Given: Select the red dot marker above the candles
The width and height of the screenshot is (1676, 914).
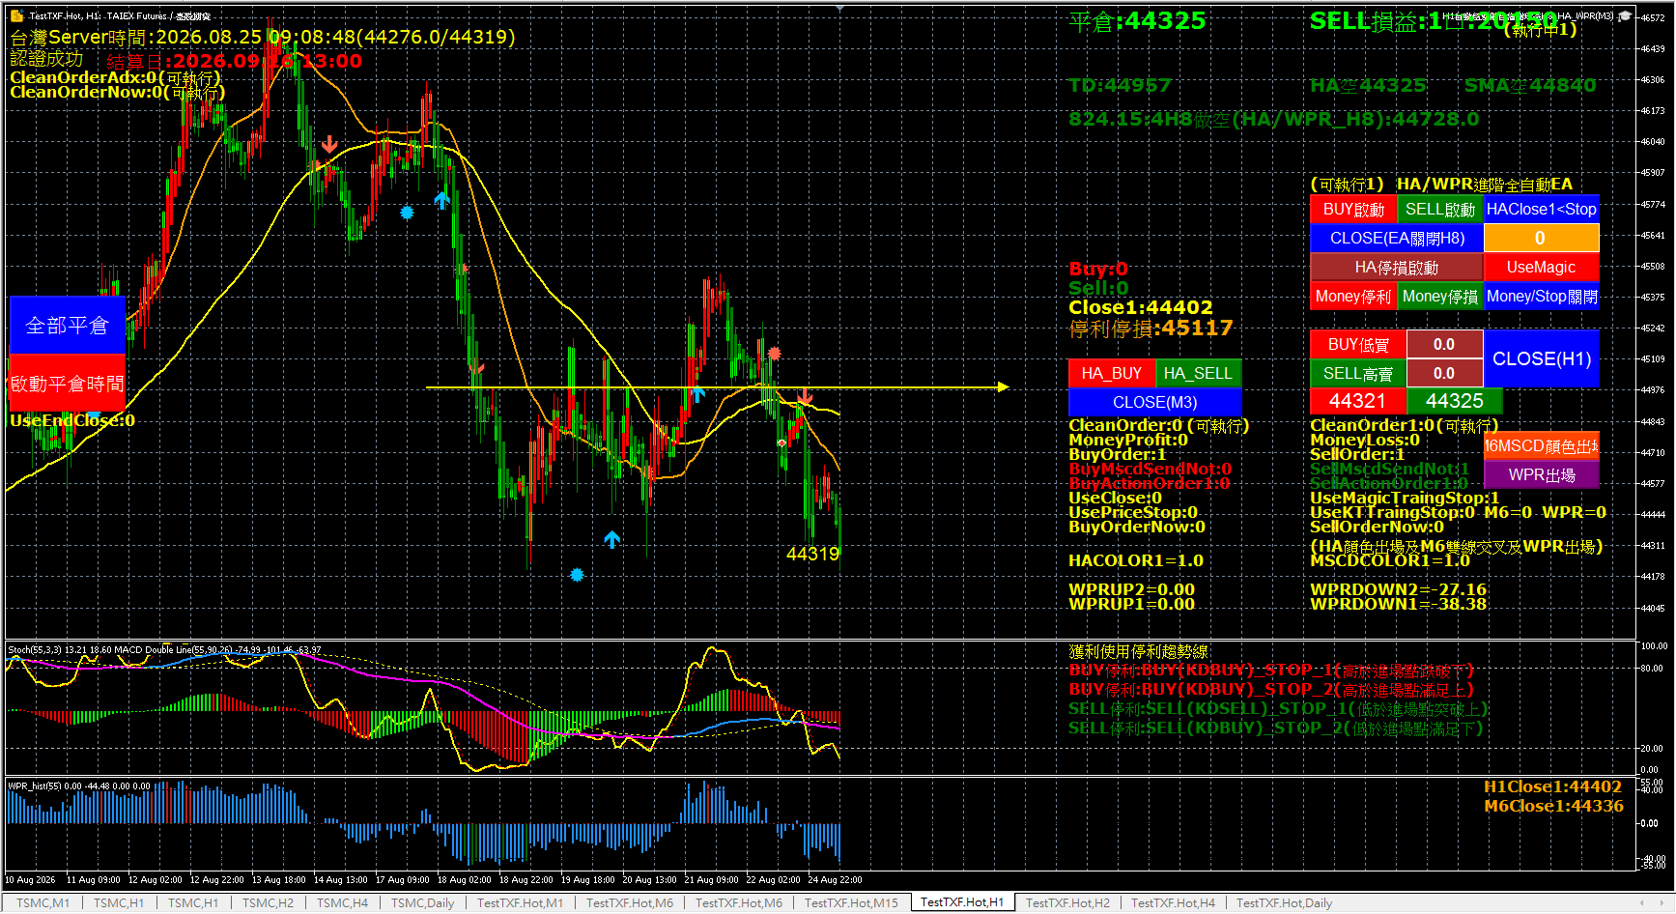Looking at the screenshot, I should 775,354.
